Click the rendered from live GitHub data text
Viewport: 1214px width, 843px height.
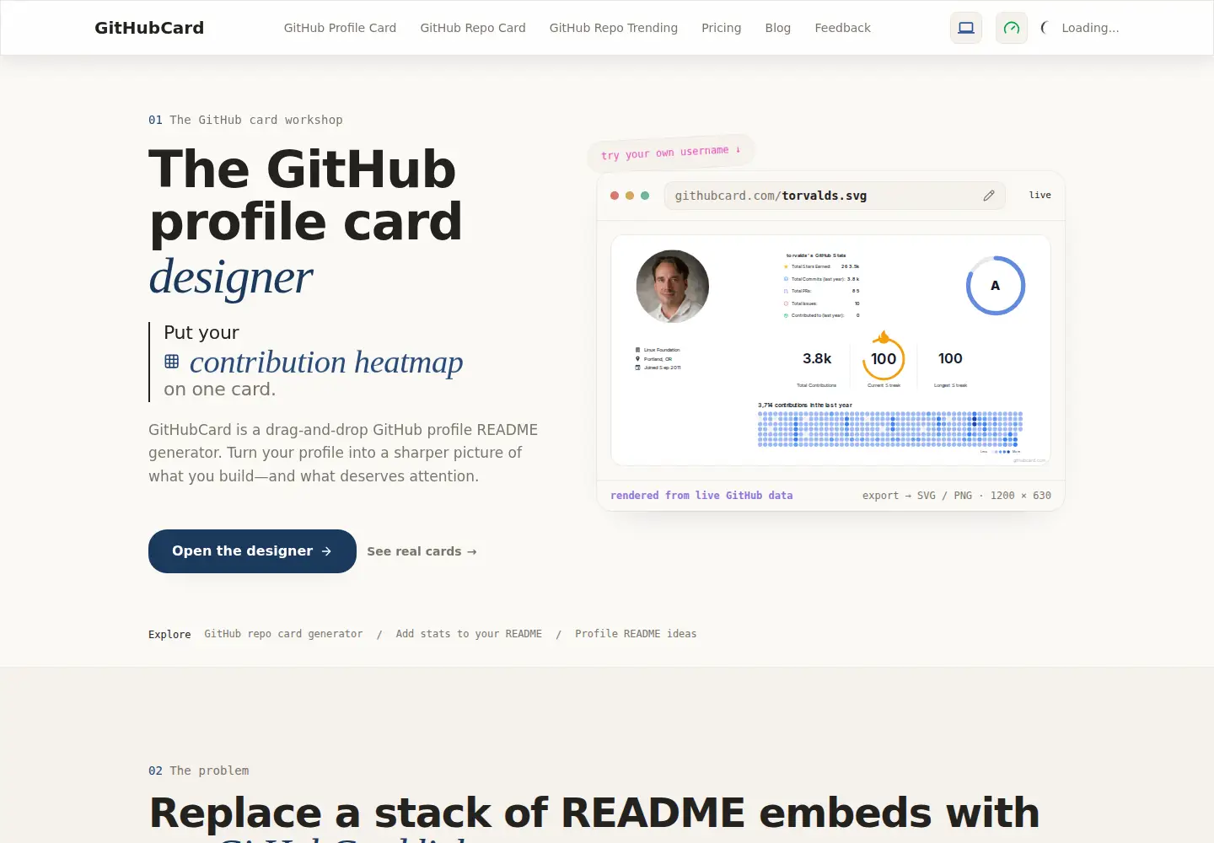pos(701,496)
